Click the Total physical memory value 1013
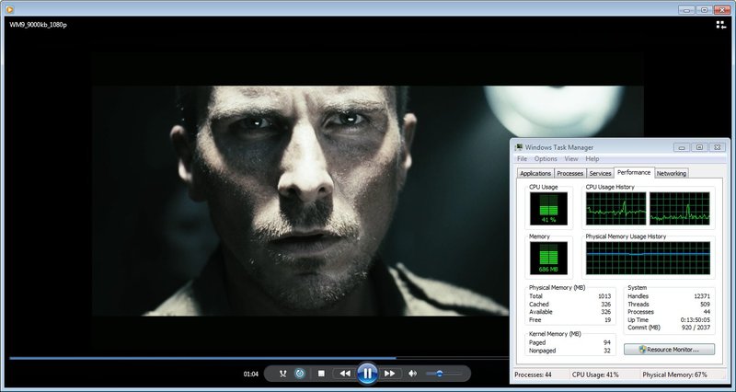Viewport: 736px width, 392px height. click(x=604, y=296)
